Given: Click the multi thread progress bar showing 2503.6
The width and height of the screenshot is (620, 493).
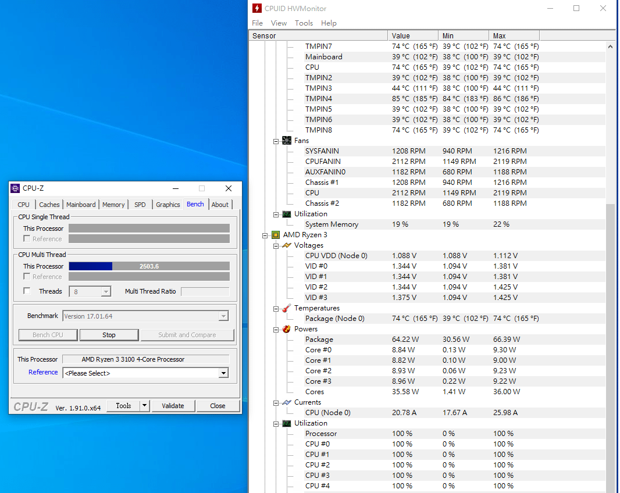Looking at the screenshot, I should click(x=149, y=266).
